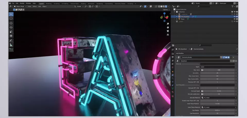This screenshot has height=118, width=247.
Task: Expand the Options dropdown
Action: pos(166,10)
